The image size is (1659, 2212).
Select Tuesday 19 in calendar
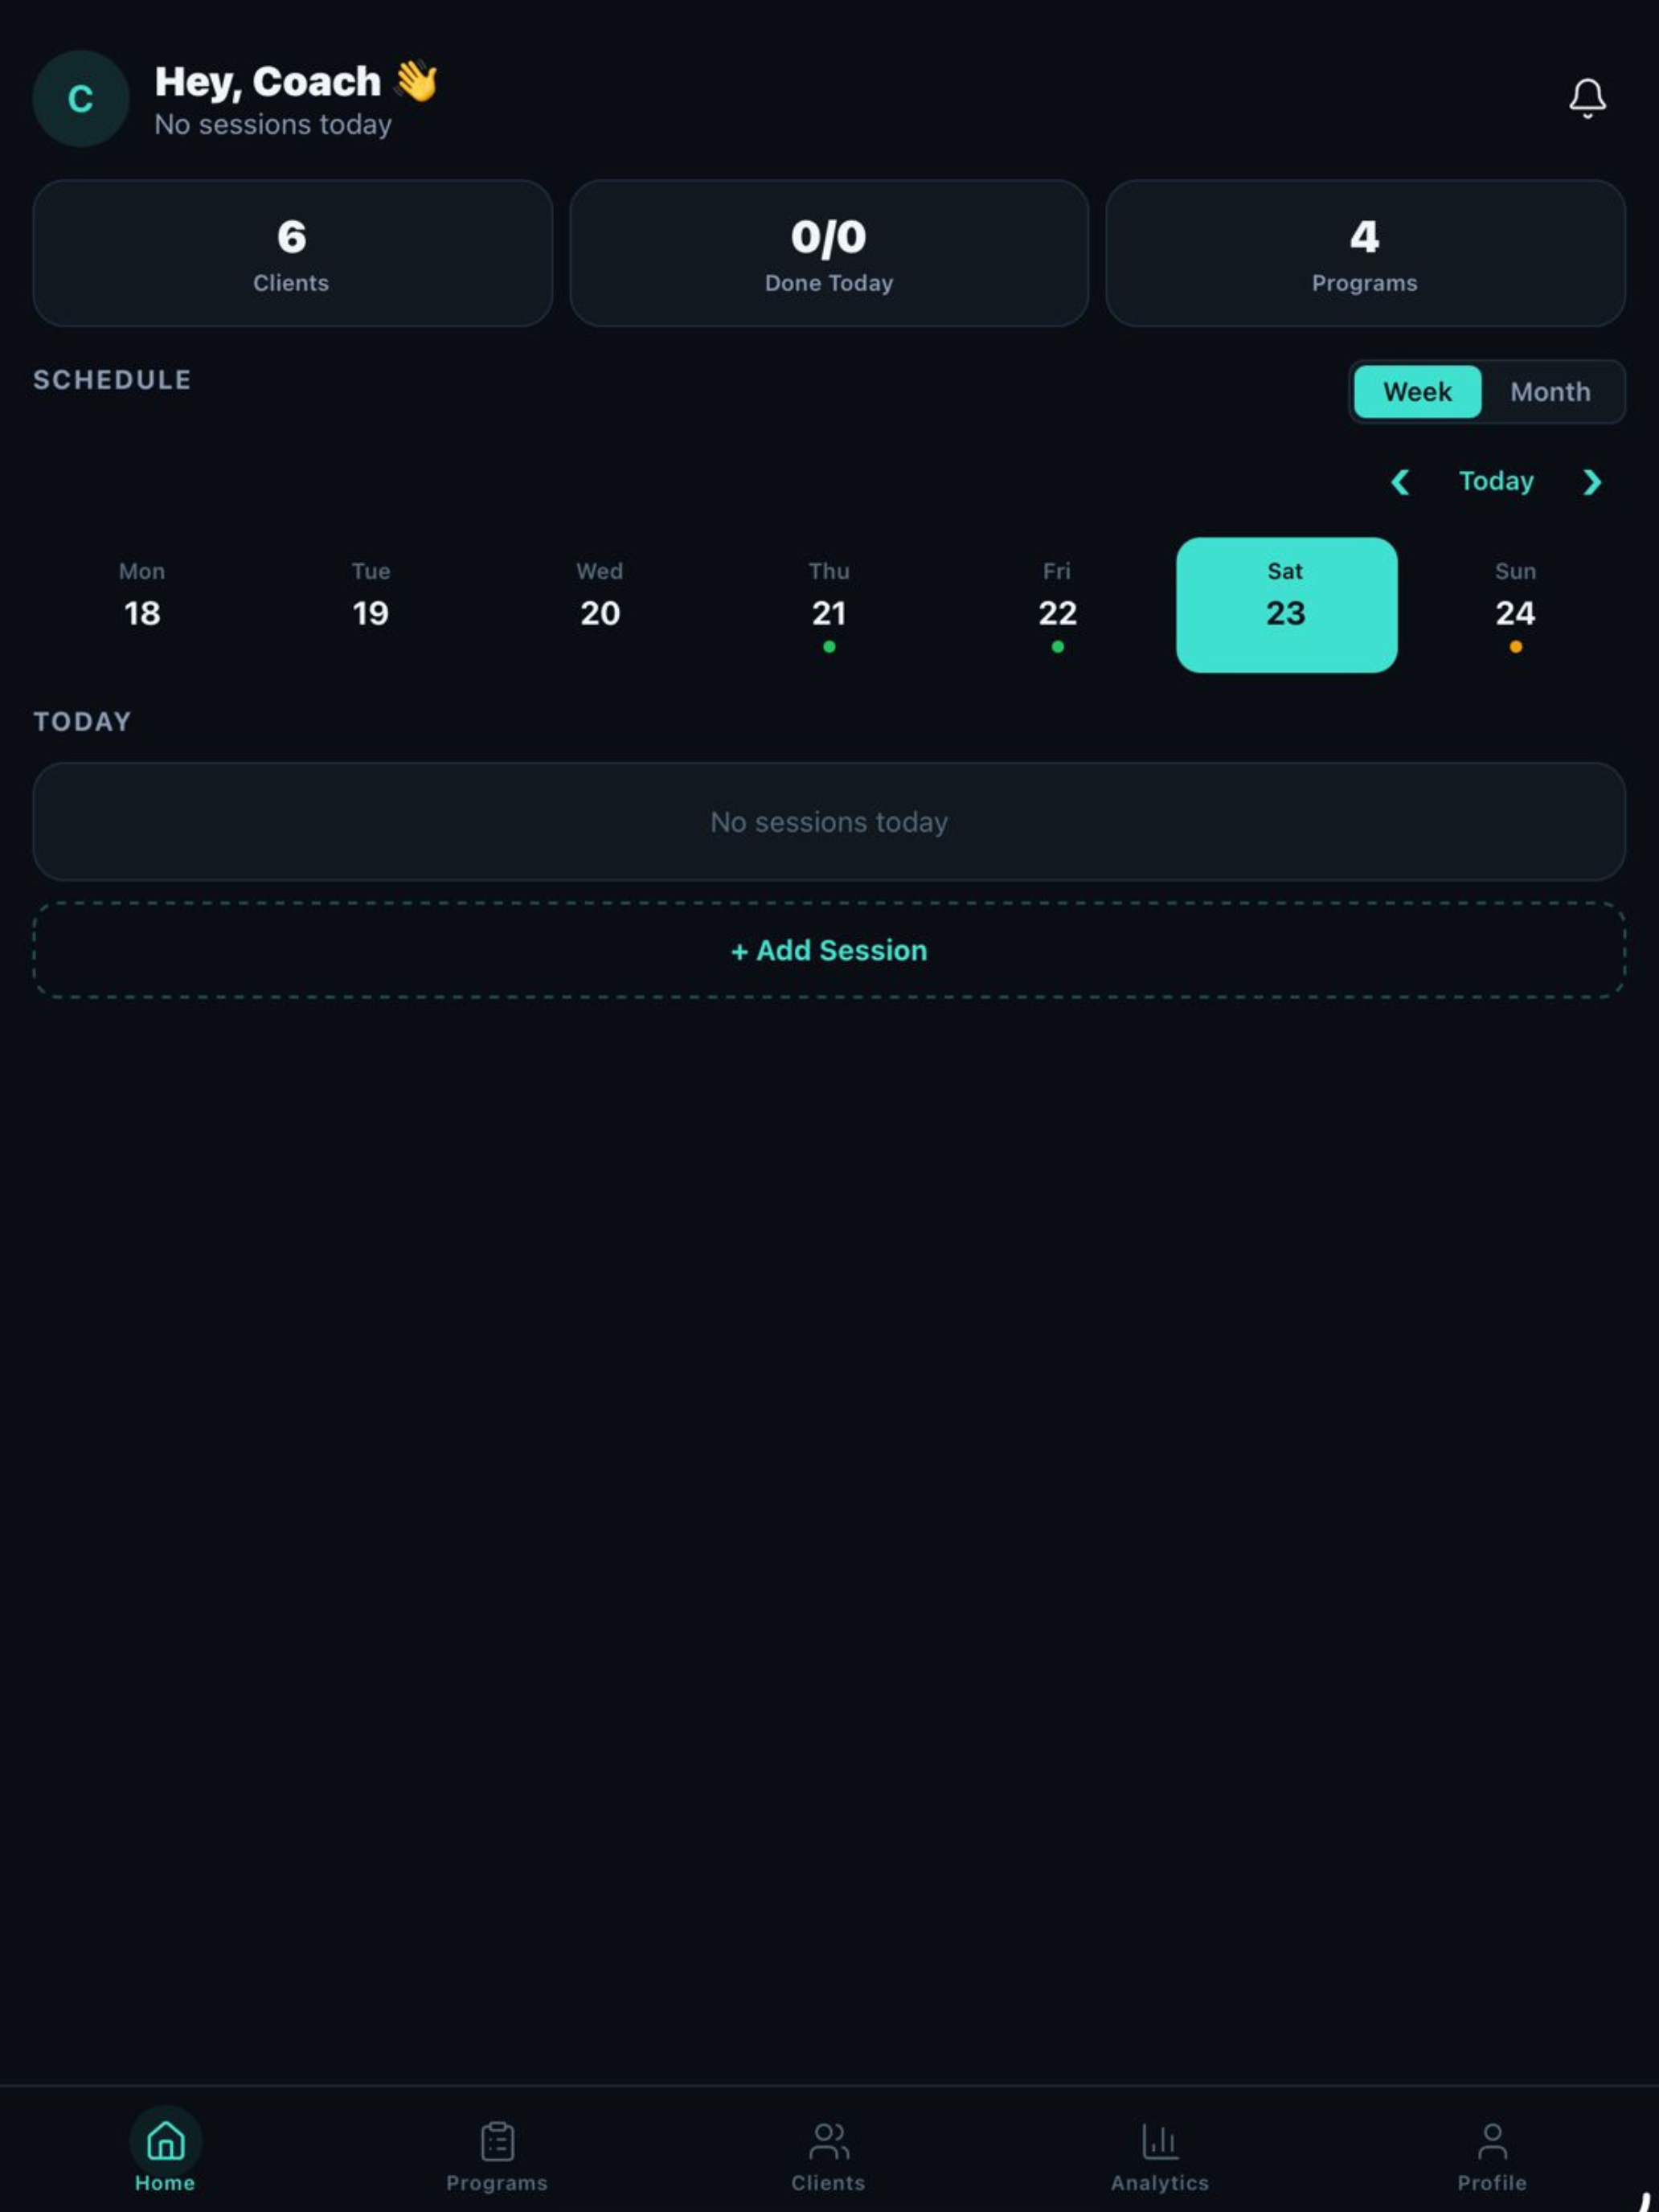tap(371, 605)
